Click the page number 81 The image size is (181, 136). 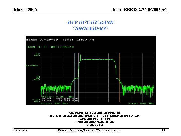click(164, 130)
